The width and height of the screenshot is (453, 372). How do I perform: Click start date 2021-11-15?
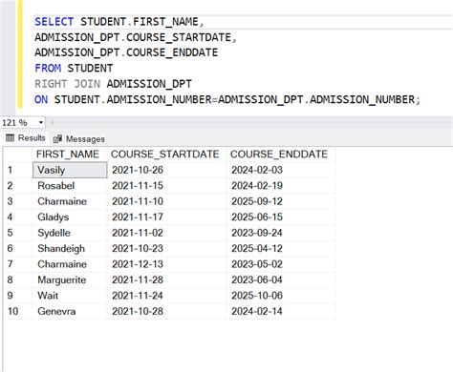pyautogui.click(x=166, y=186)
